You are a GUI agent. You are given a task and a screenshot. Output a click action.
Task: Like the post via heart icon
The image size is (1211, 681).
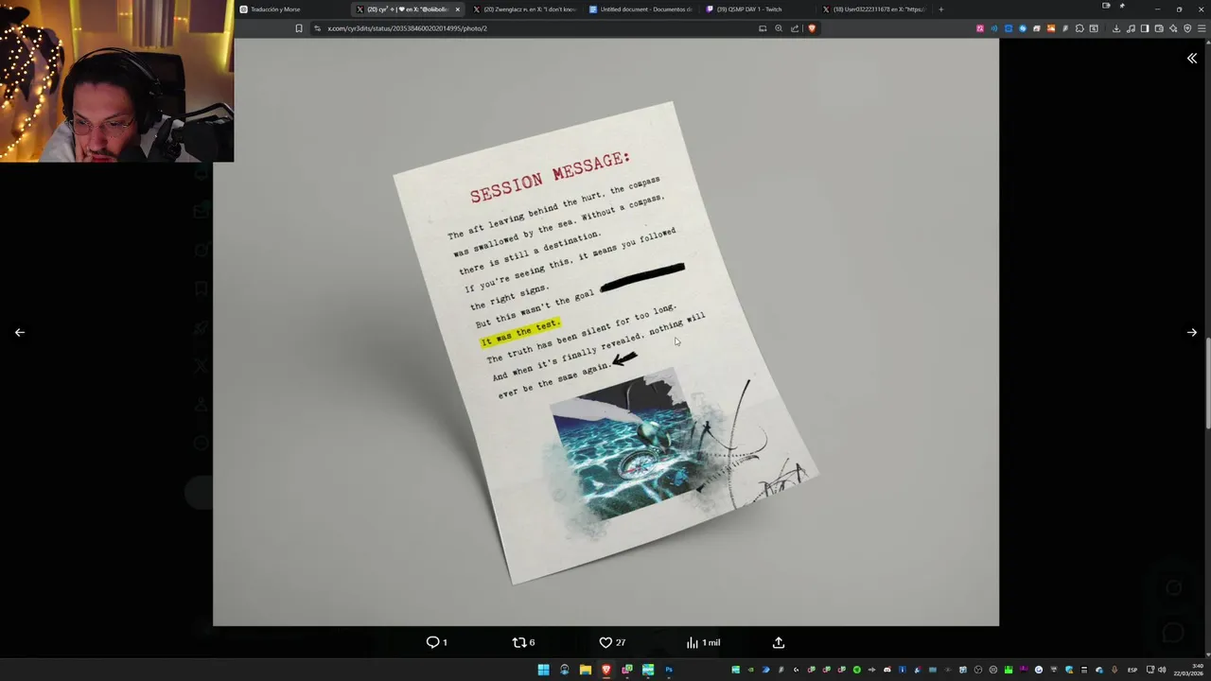tap(605, 642)
